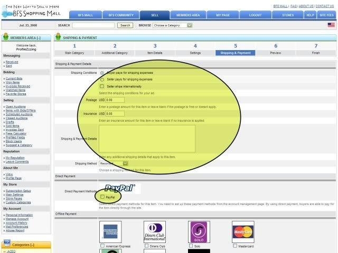
Task: Click the Mastercard logo
Action: point(243,232)
